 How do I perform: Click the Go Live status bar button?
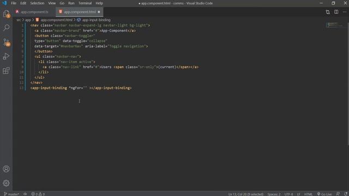[324, 194]
